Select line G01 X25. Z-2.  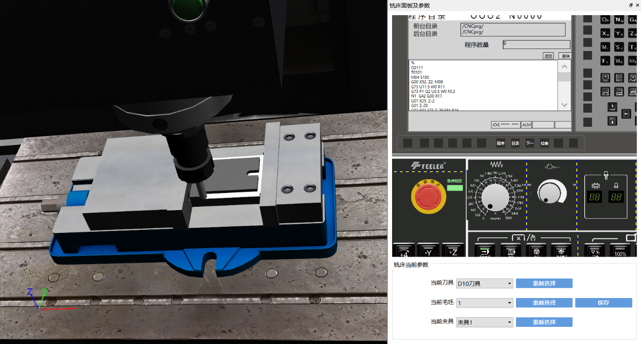[x=423, y=101]
